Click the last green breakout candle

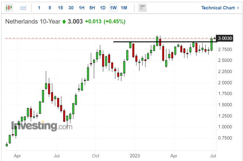coord(211,45)
